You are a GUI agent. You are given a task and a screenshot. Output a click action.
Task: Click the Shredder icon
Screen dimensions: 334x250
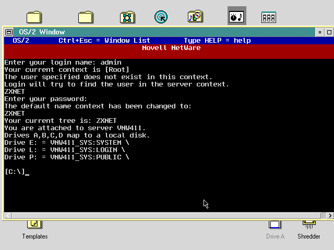coord(309,224)
